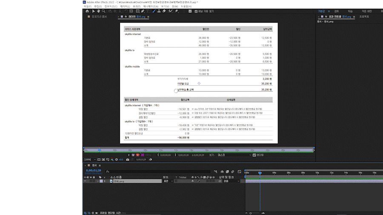The width and height of the screenshot is (383, 215).
Task: Select the Eraser tool
Action: point(164,11)
